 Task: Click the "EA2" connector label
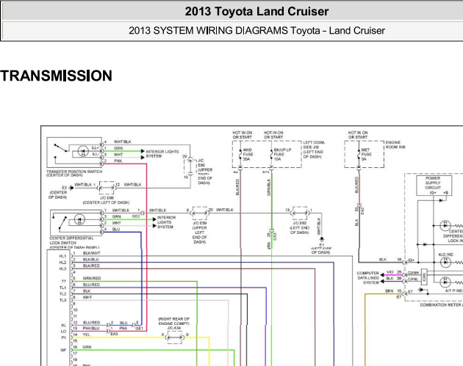pos(362,211)
